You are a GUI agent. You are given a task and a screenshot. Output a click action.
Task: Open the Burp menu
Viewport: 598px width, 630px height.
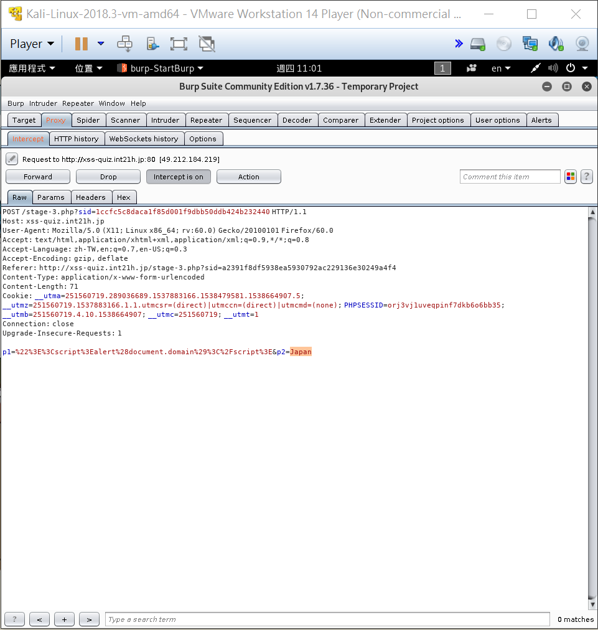[16, 103]
